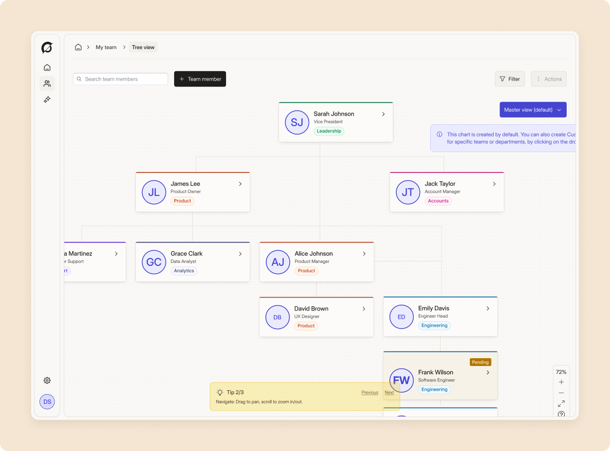Image resolution: width=610 pixels, height=451 pixels.
Task: Open the app logo at the top left
Action: (x=47, y=47)
